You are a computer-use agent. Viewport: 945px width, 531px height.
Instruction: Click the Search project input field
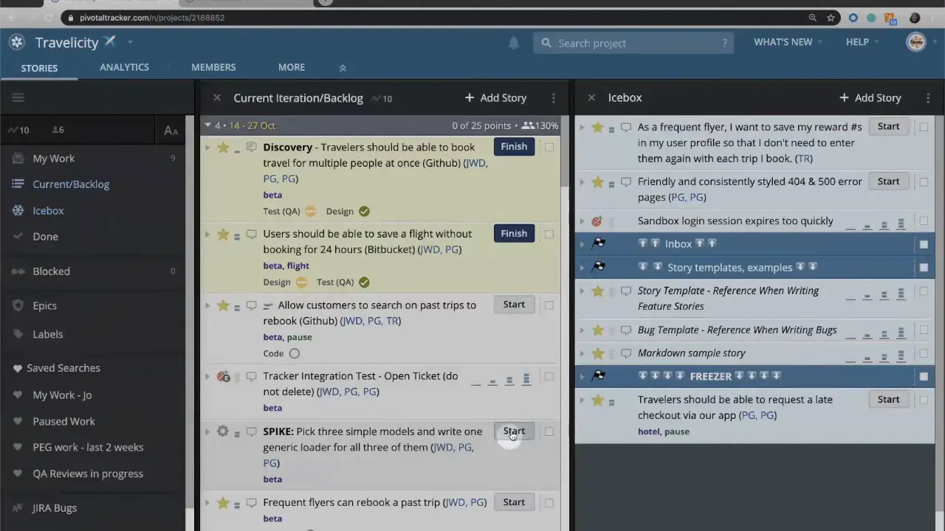pos(633,43)
